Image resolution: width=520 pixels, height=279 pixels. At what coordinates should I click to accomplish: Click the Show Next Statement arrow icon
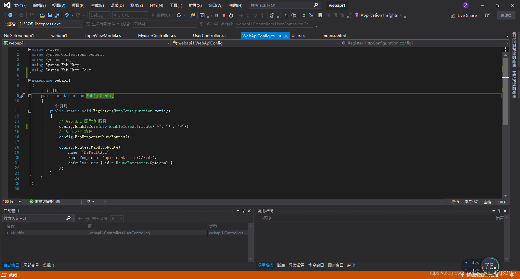240,15
